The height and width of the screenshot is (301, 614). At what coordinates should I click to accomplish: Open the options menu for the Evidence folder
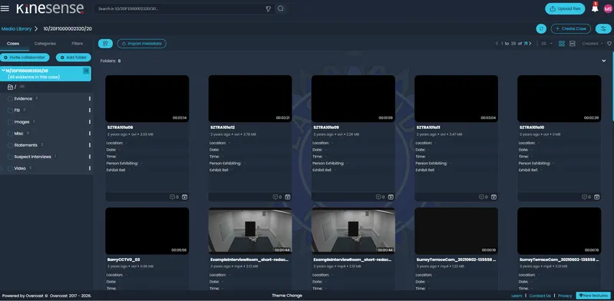(90, 99)
